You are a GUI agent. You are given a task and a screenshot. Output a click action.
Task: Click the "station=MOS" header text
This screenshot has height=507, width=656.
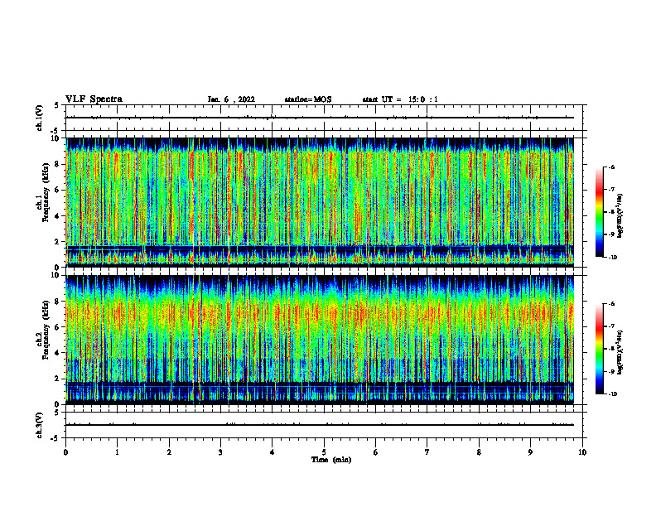coord(308,99)
